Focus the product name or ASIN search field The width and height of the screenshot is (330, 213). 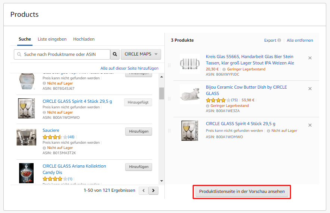62,54
